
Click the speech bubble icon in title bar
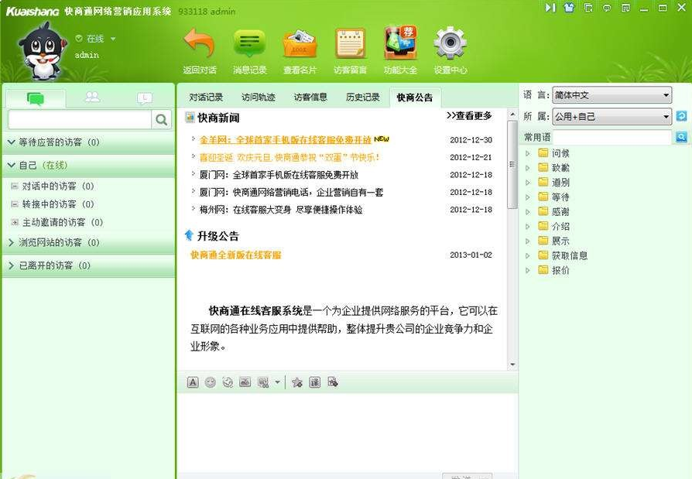click(608, 8)
